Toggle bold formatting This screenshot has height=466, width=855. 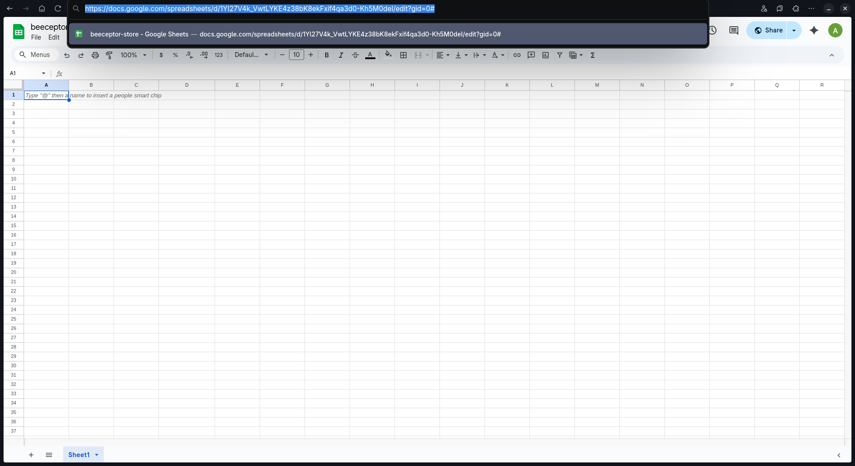(326, 55)
